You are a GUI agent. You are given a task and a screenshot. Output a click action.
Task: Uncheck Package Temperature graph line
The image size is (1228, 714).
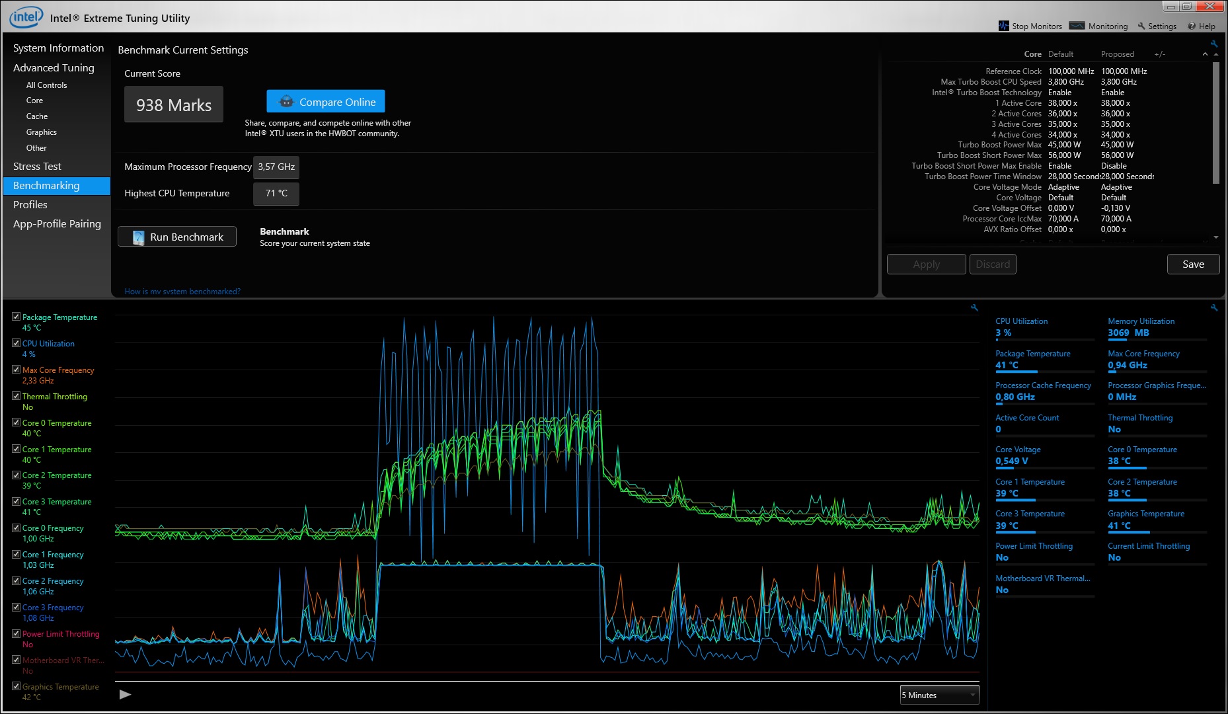click(x=16, y=317)
